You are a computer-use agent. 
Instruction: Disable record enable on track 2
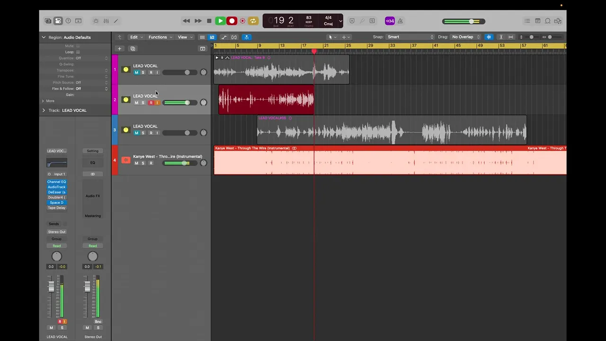click(151, 103)
